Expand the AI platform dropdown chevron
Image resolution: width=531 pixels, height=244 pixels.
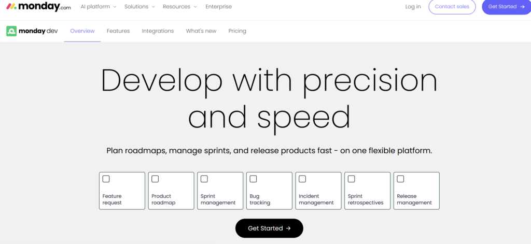115,7
